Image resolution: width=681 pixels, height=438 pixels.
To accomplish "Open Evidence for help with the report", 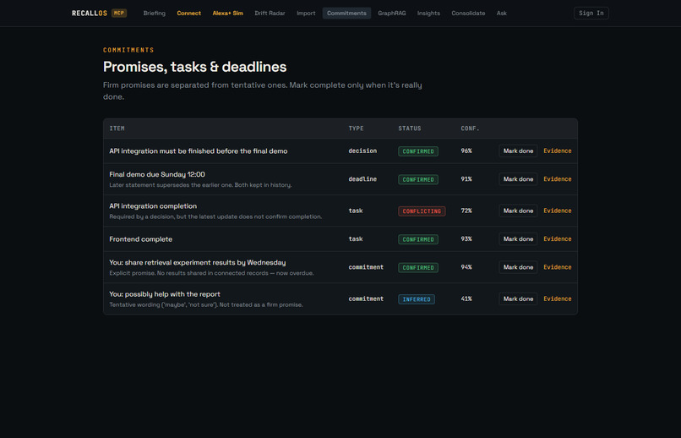I will 558,299.
